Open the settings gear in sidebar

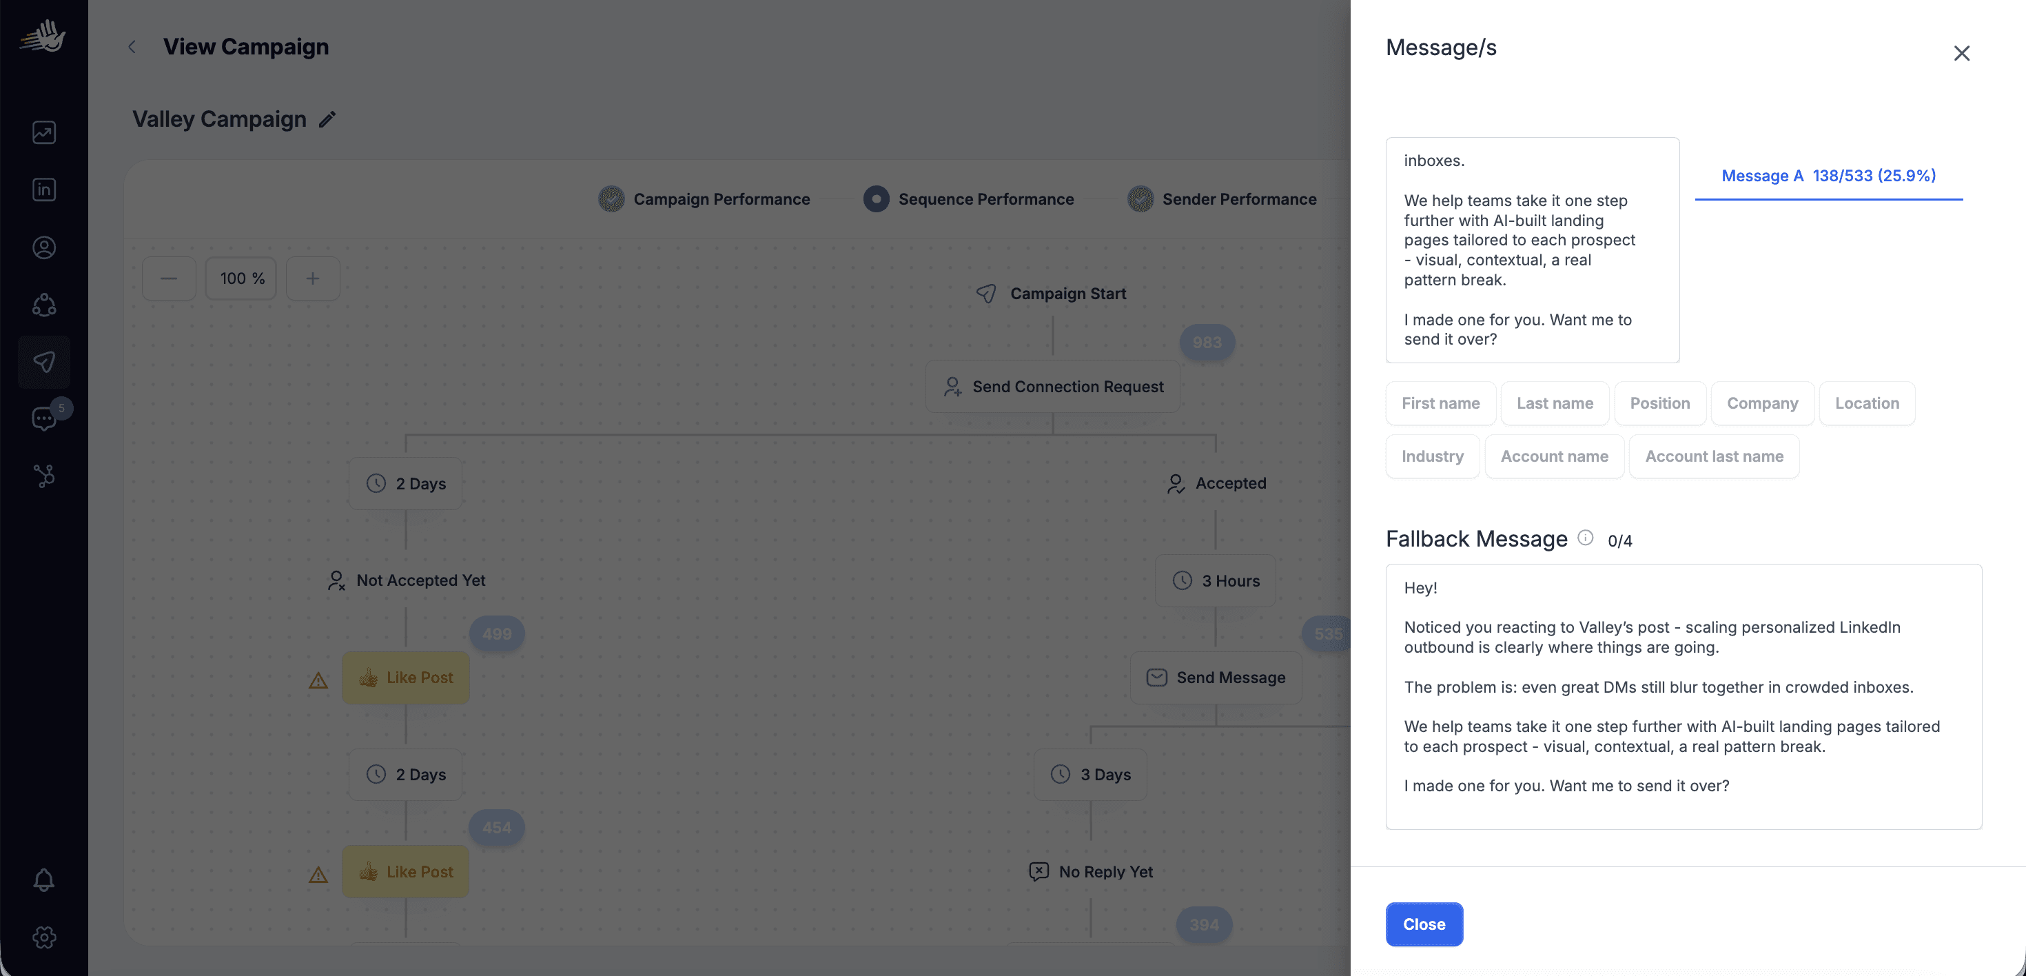tap(44, 937)
